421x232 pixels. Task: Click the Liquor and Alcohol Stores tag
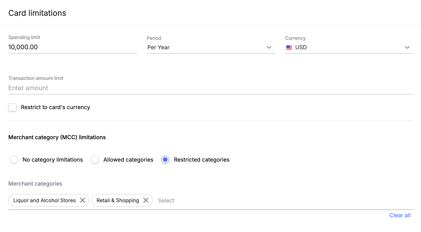[x=45, y=200]
